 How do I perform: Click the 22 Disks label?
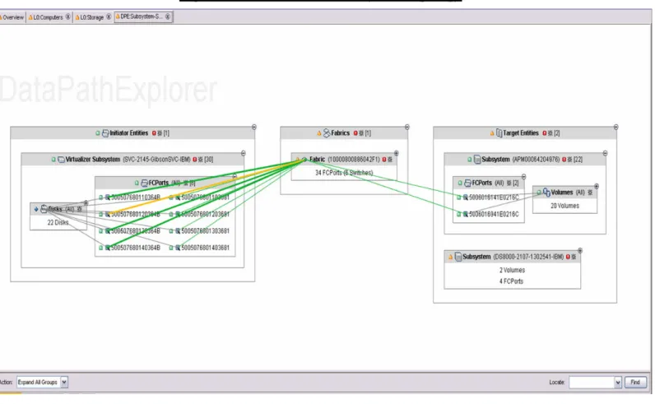click(58, 223)
